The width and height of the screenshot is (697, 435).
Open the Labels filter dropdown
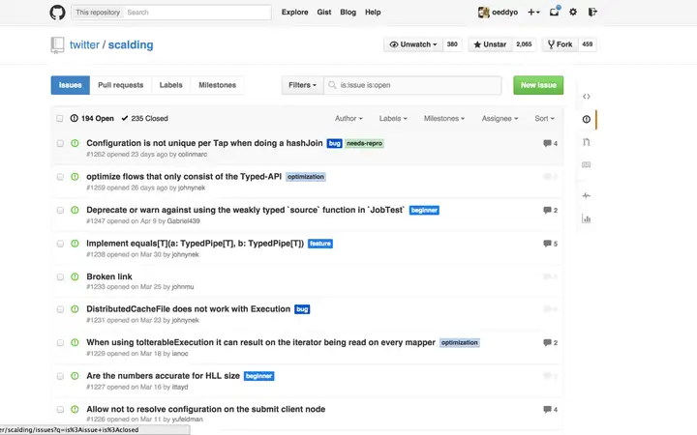tap(393, 119)
